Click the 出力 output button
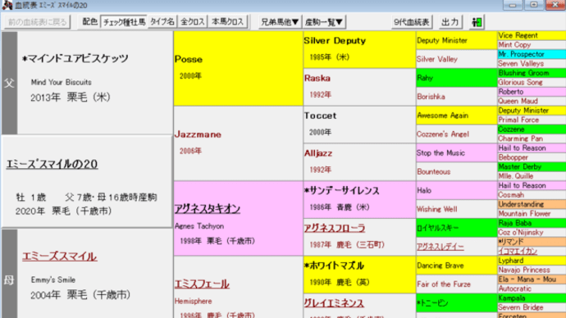Screen dimensions: 566x318 [x=450, y=22]
